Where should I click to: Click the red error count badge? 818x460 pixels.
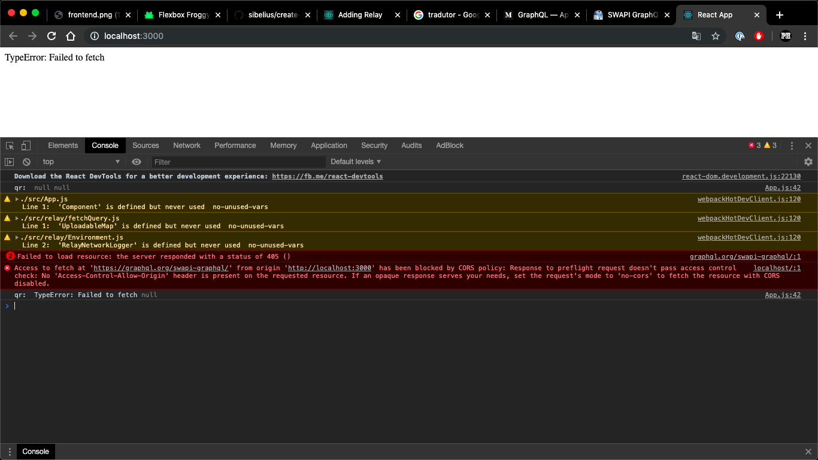click(755, 146)
